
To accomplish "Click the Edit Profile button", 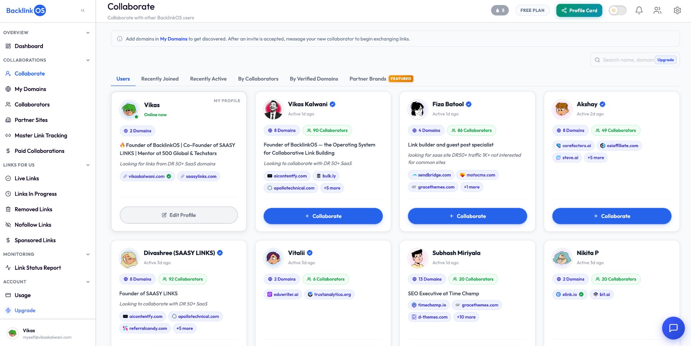I will pyautogui.click(x=179, y=215).
